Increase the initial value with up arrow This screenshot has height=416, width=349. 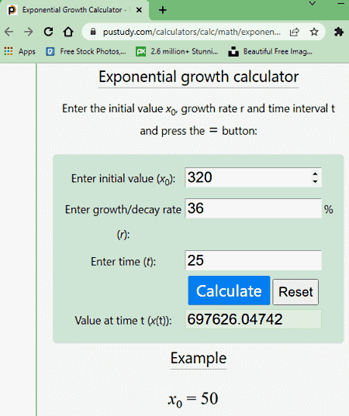(x=315, y=174)
